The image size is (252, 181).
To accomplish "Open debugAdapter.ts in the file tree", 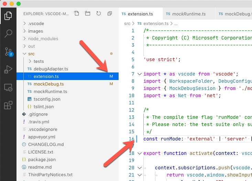I will click(67, 69).
